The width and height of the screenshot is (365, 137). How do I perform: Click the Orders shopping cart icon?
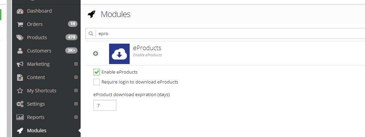[x=20, y=24]
